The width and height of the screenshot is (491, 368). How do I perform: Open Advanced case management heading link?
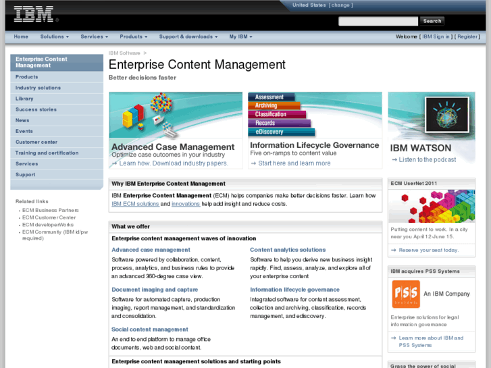(x=151, y=250)
